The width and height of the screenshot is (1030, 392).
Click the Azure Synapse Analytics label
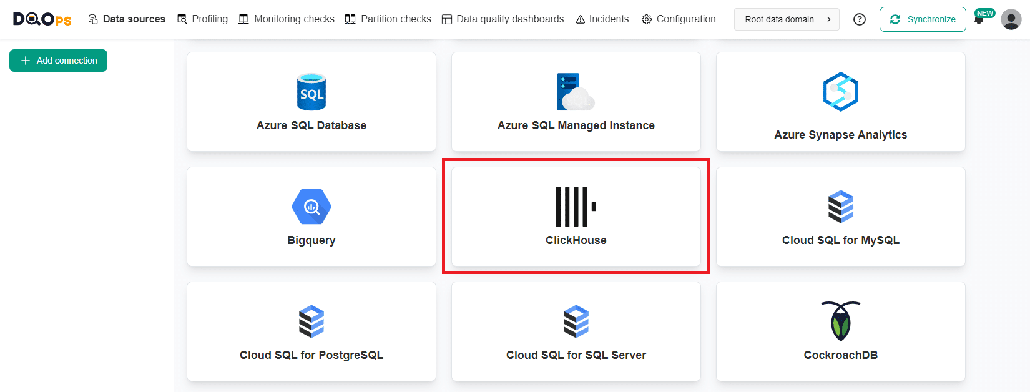point(841,135)
